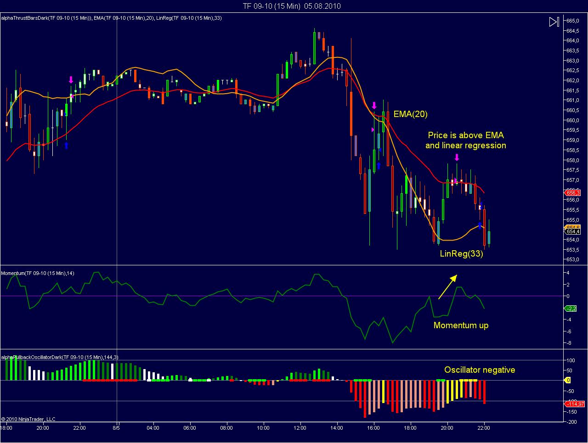The image size is (588, 443).
Task: Click the 100 label on oscillator axis
Action: point(571,360)
